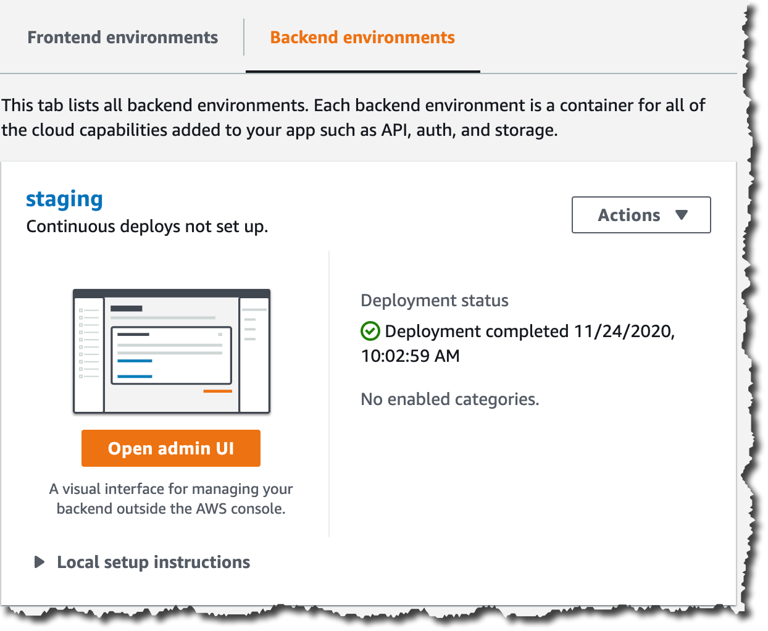Viewport: 768px width, 631px height.
Task: Select the Backend environments tab
Action: coord(362,38)
